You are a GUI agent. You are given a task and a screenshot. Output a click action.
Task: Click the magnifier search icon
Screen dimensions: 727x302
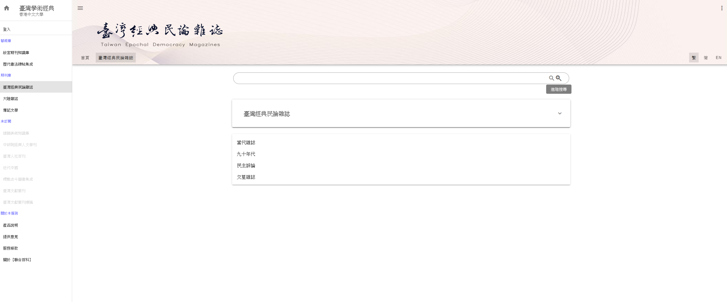(551, 78)
